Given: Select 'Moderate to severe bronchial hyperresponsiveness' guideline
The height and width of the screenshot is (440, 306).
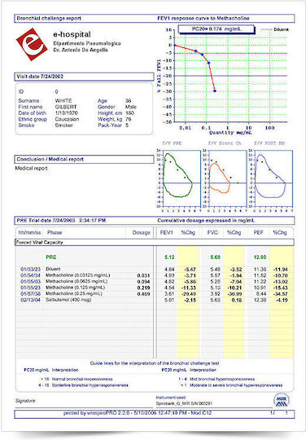Looking at the screenshot, I should click(236, 385).
